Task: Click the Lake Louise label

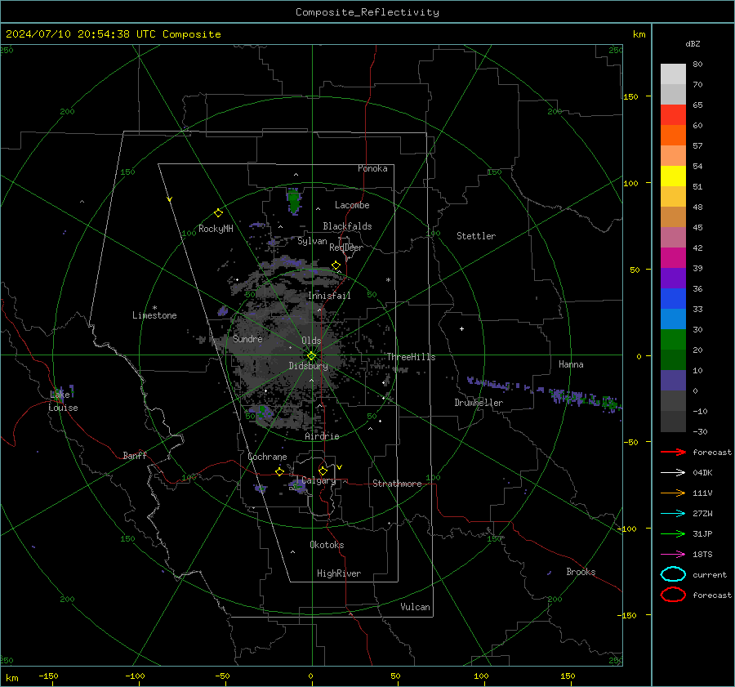Action: pyautogui.click(x=63, y=401)
